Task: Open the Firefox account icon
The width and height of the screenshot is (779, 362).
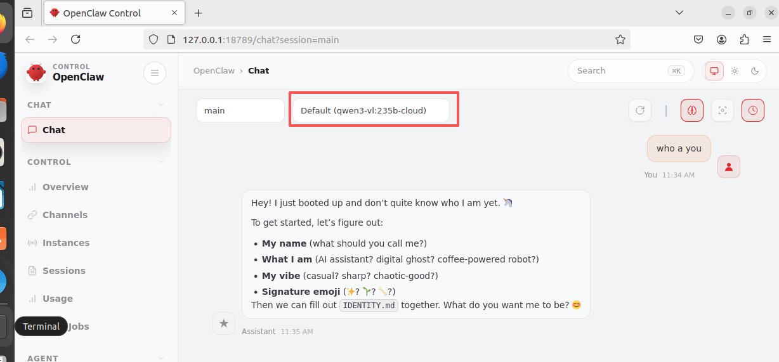Action: click(721, 39)
